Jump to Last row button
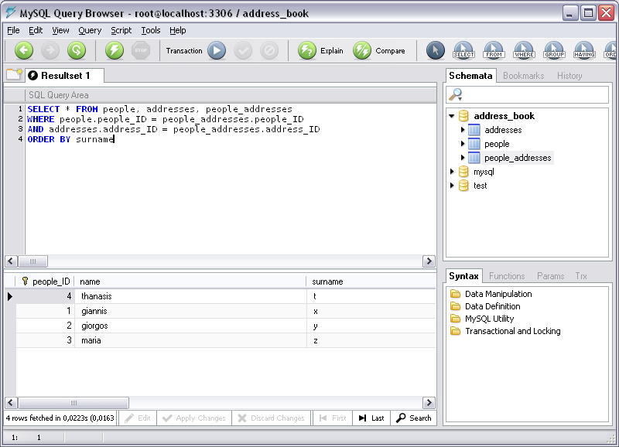 coord(371,418)
